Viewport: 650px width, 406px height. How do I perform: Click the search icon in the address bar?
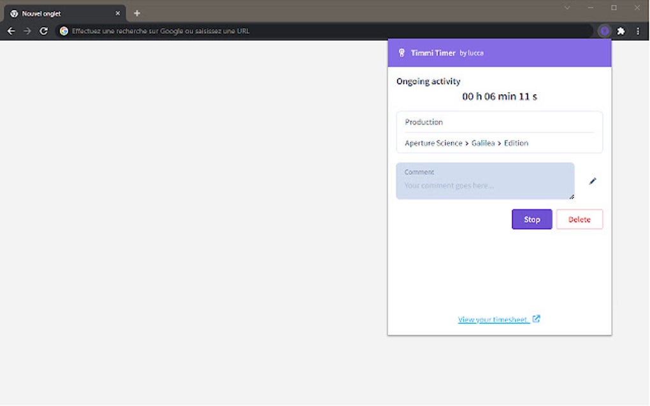tap(62, 31)
